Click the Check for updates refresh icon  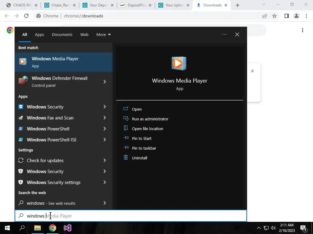pos(21,160)
